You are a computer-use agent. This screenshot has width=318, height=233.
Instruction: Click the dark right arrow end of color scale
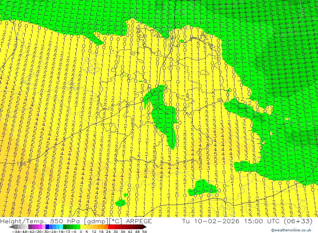[x=145, y=227]
